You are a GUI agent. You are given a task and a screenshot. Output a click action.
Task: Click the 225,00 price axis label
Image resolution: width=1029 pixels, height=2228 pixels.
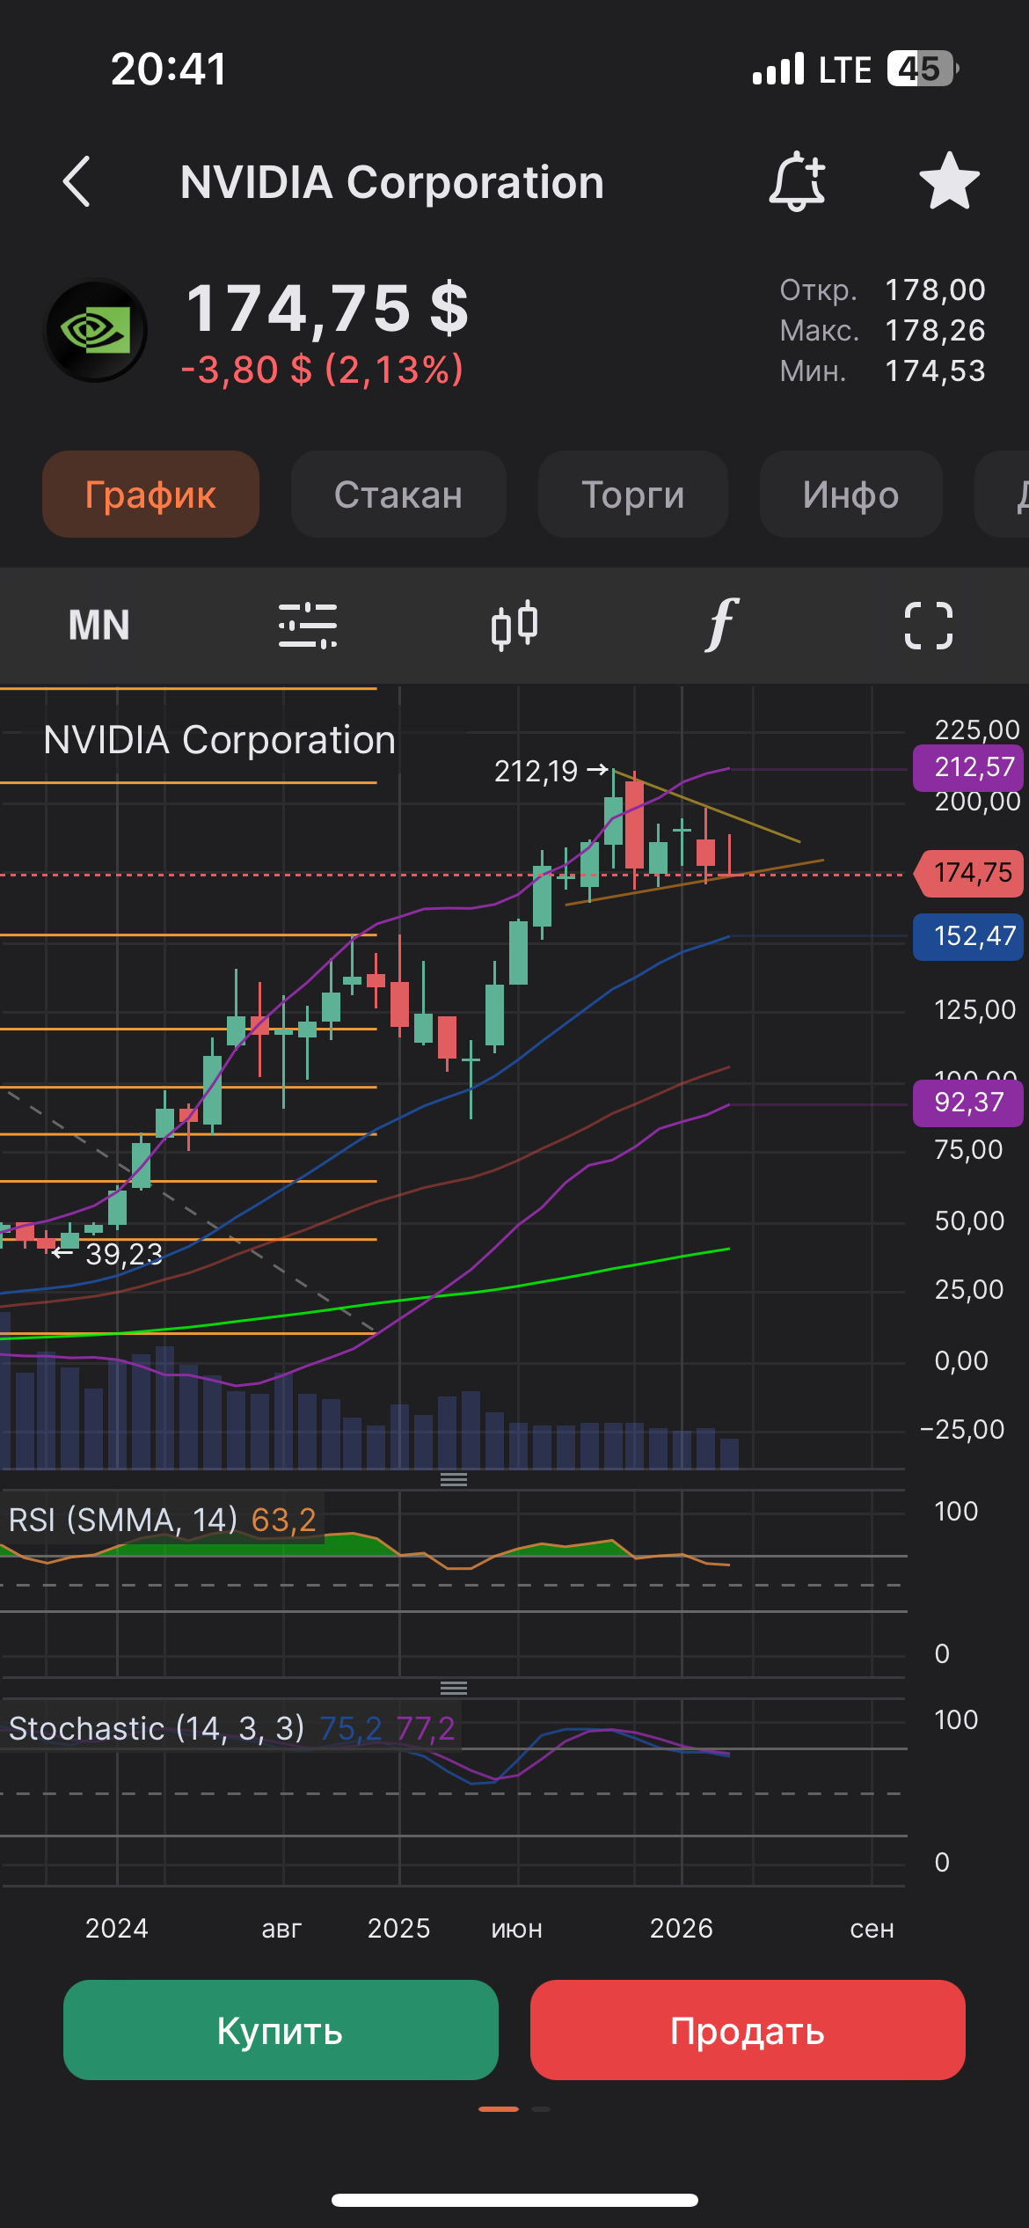[x=977, y=729]
